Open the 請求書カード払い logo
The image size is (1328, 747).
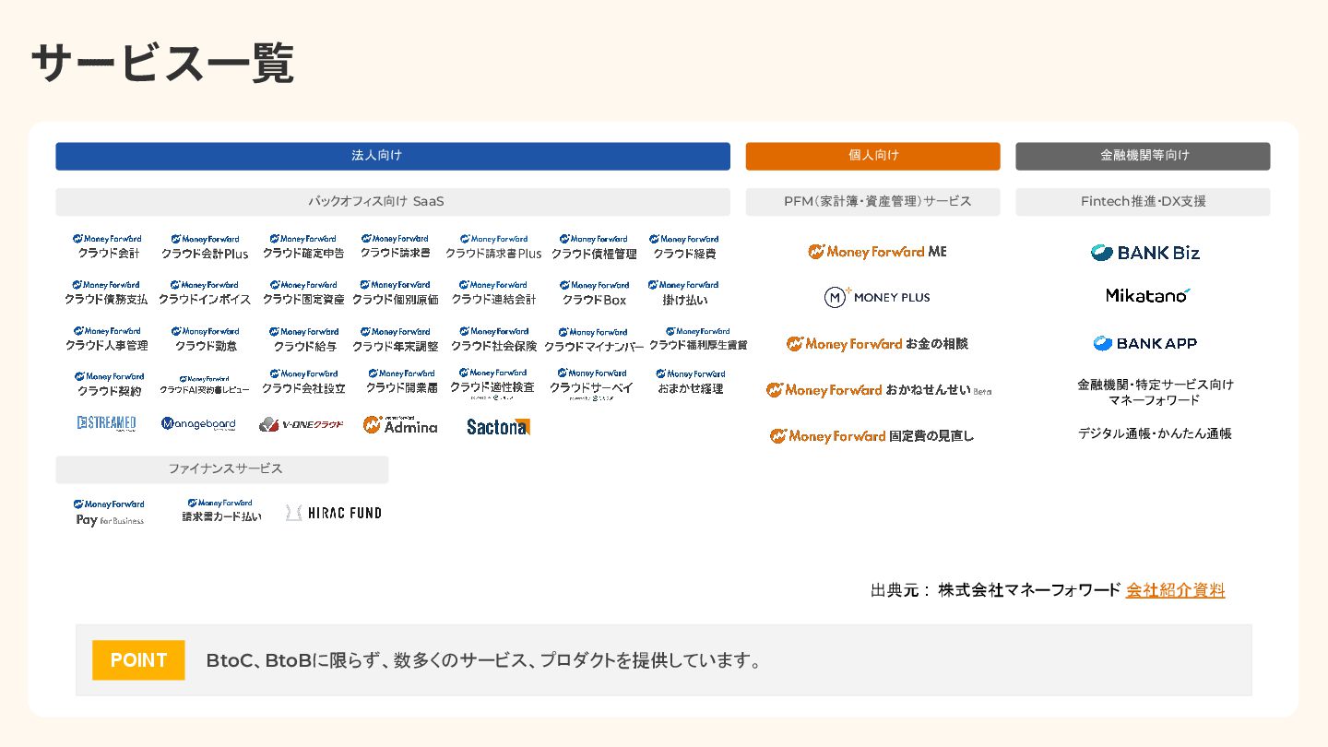221,511
